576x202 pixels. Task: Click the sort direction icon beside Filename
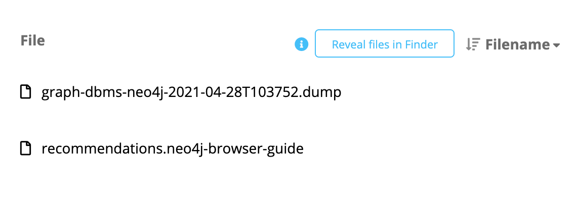tap(473, 44)
